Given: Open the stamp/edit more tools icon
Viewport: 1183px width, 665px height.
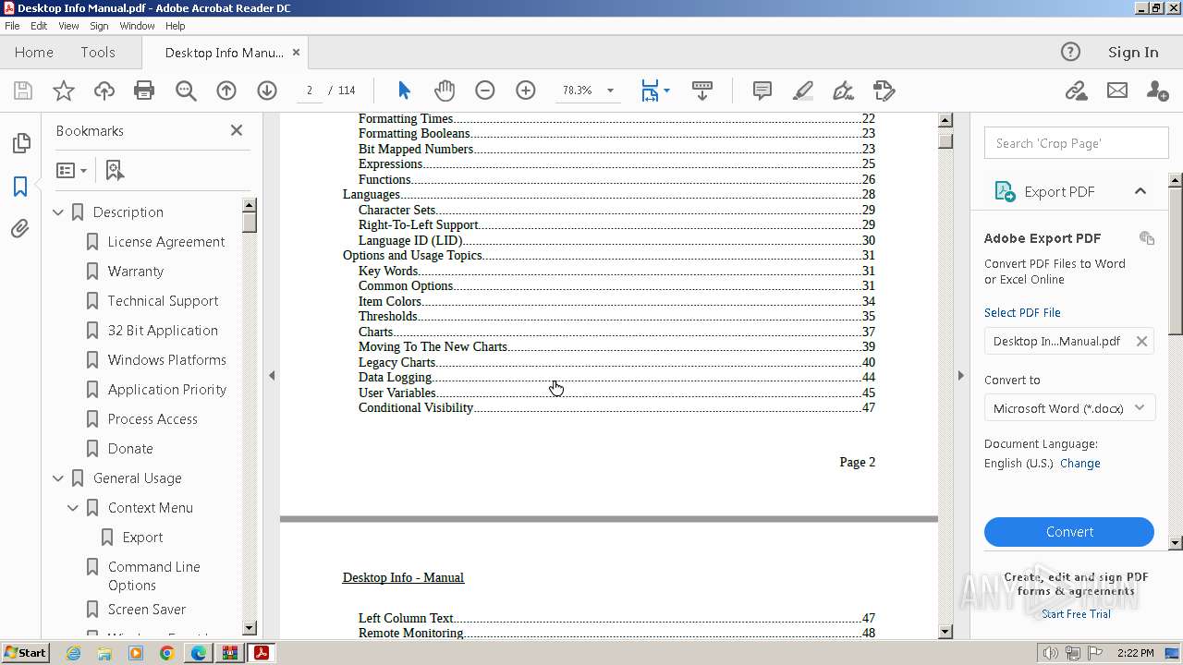Looking at the screenshot, I should click(884, 91).
